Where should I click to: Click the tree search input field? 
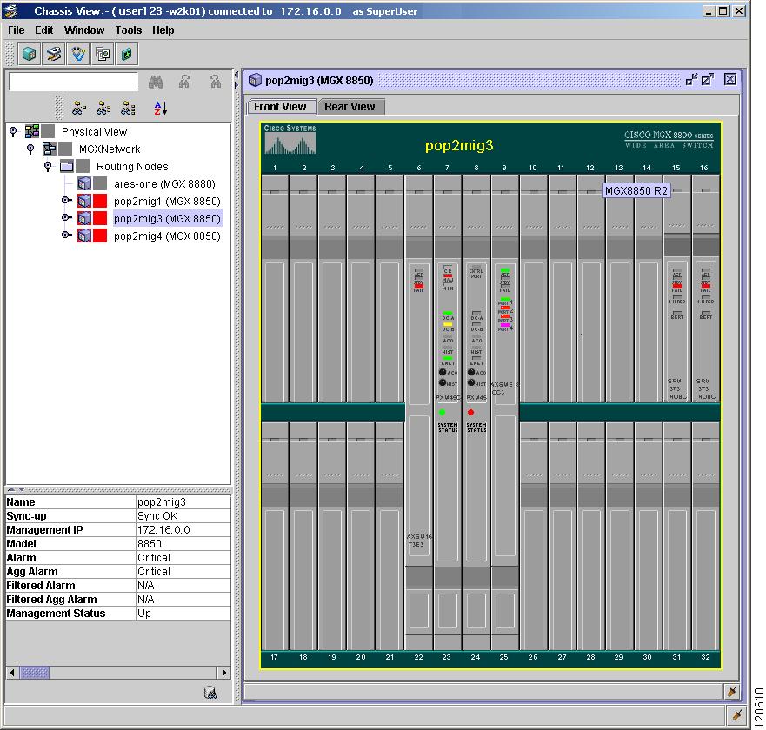click(x=73, y=82)
